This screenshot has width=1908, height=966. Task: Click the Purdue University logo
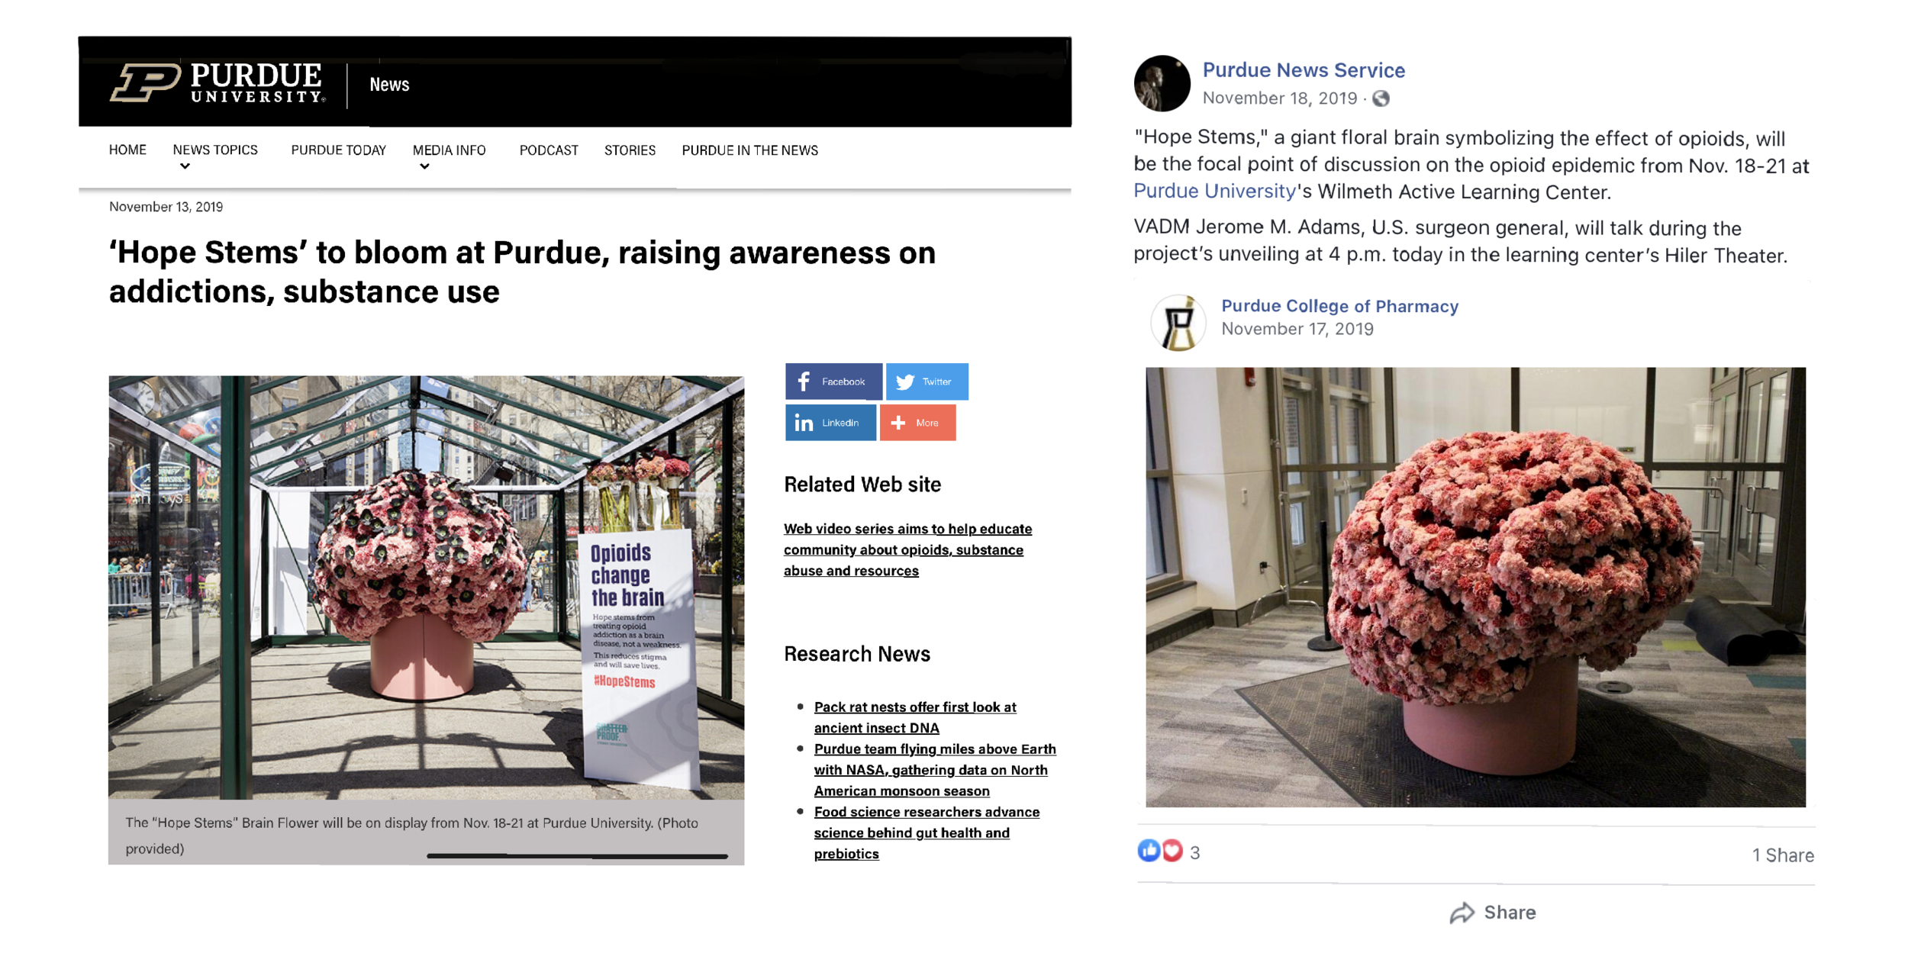(x=218, y=82)
